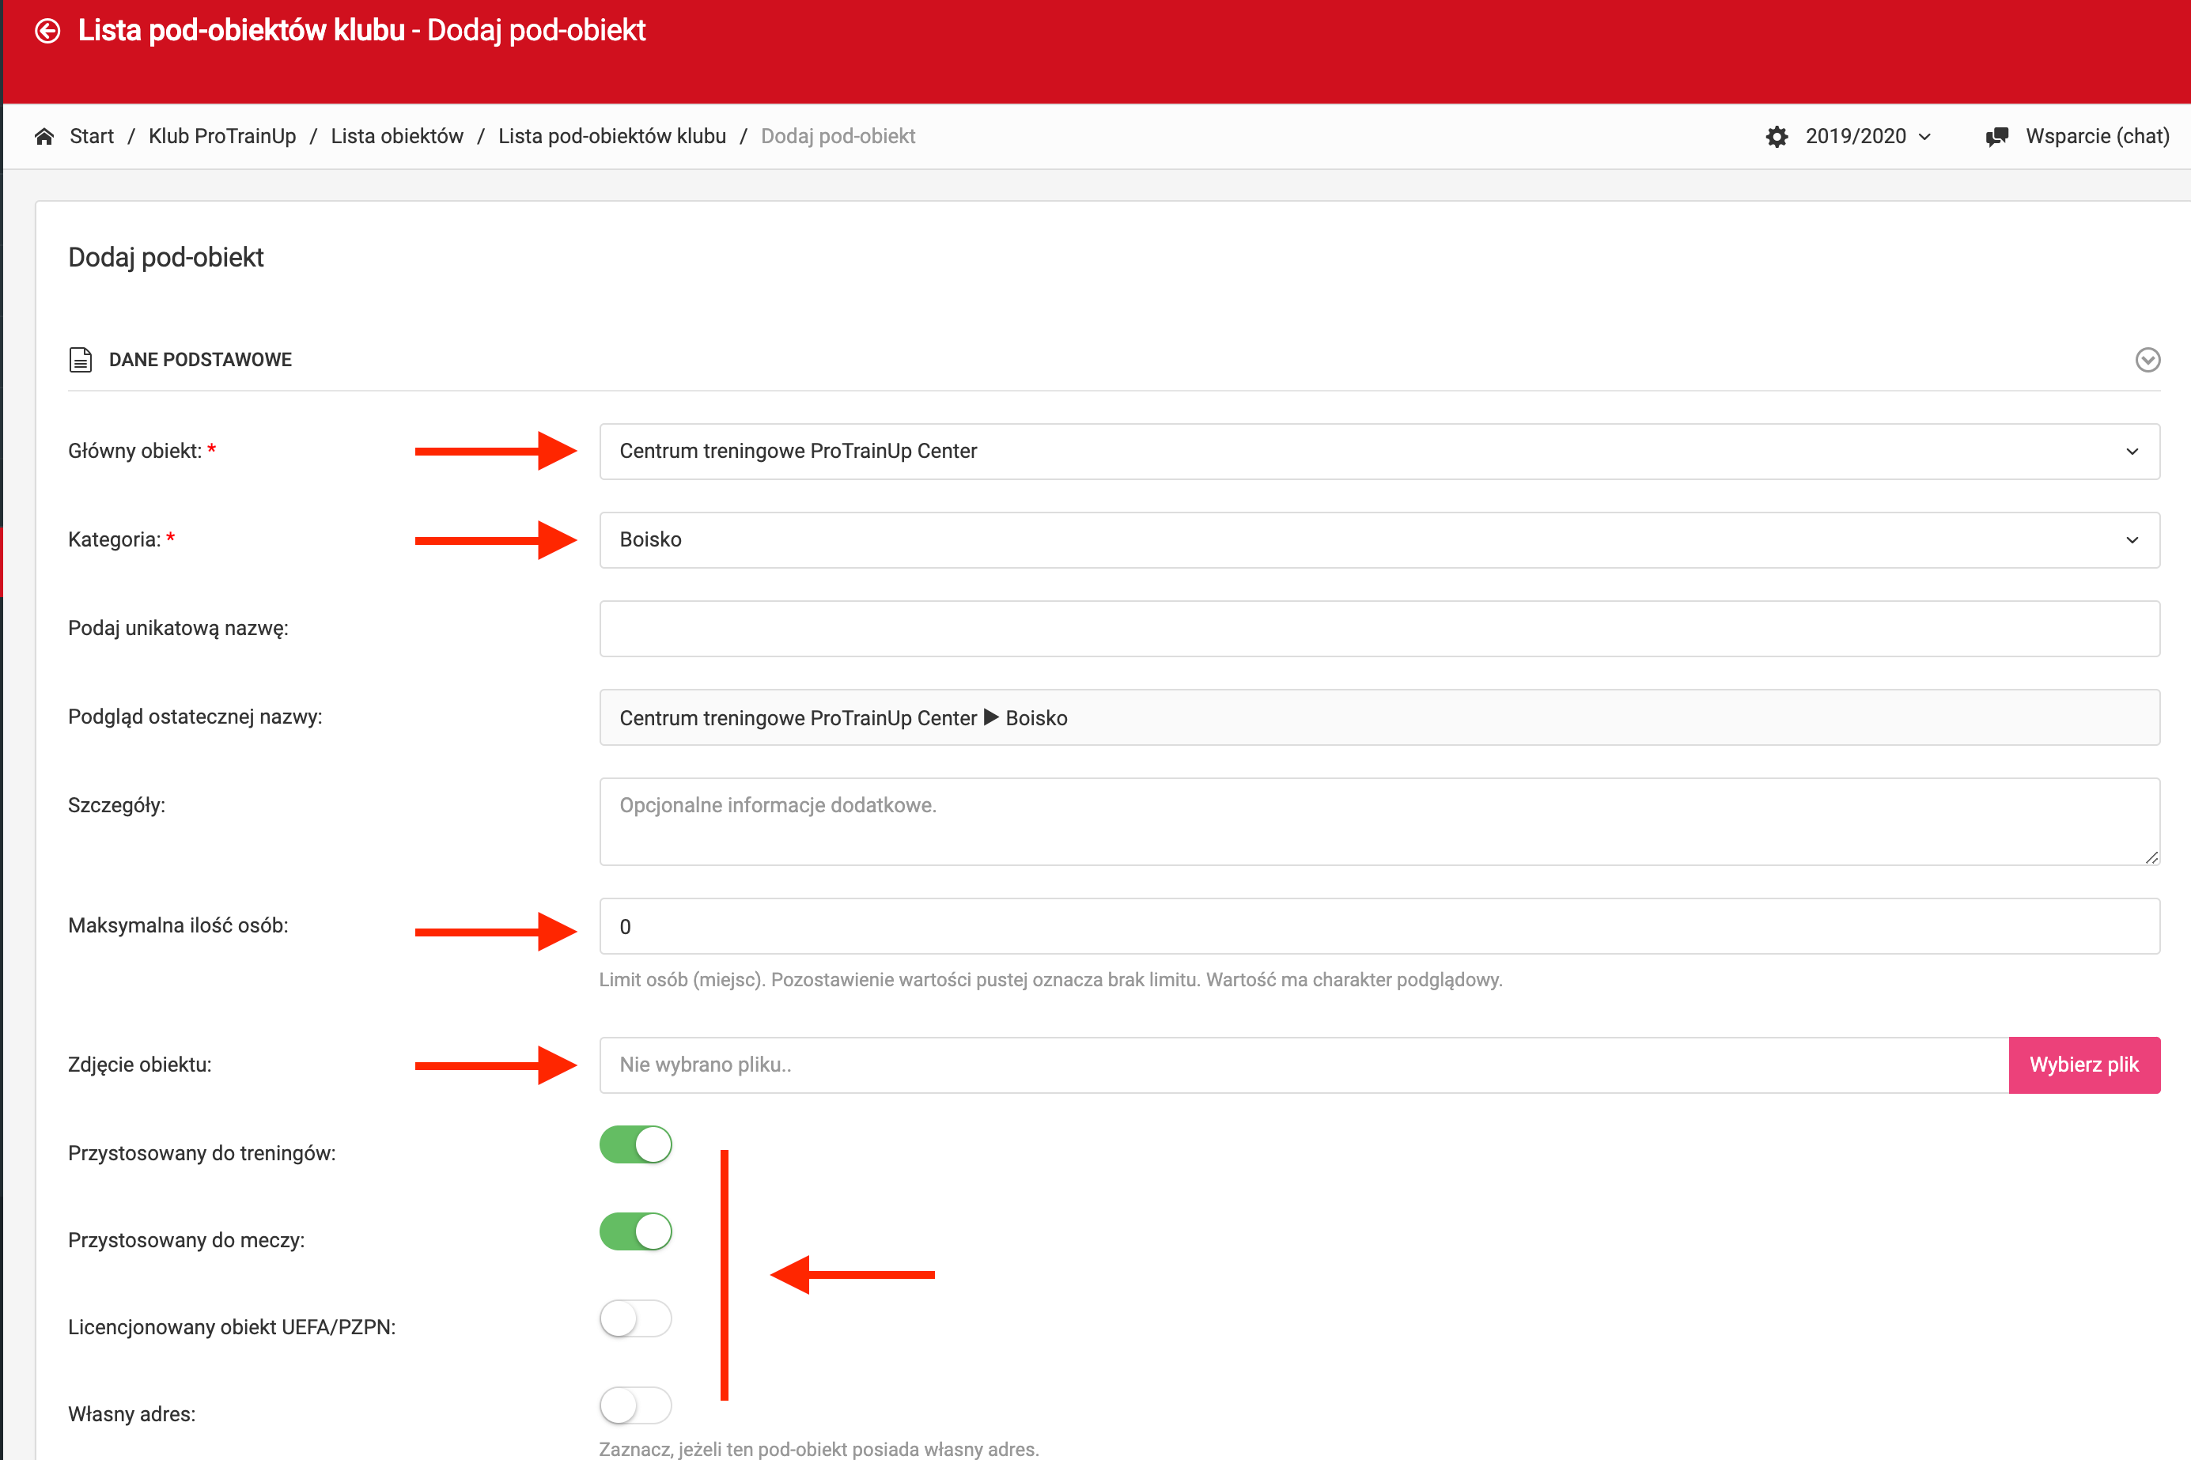Click the document icon beside Dane Podstawowe
The width and height of the screenshot is (2191, 1460).
(x=81, y=359)
